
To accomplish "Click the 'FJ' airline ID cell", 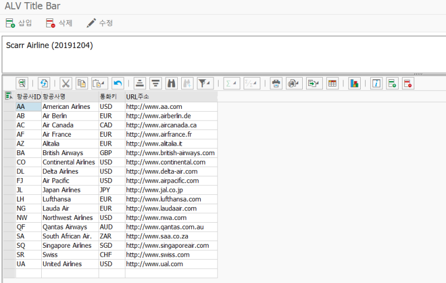I will [x=28, y=180].
